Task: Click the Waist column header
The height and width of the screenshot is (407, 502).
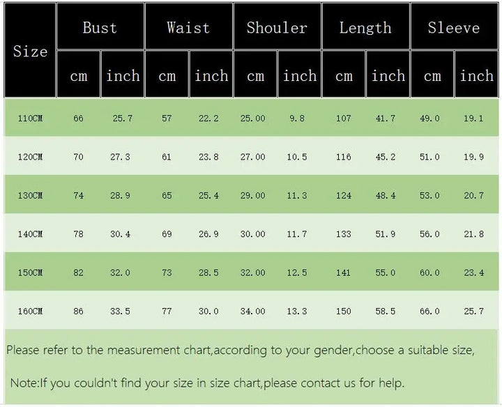Action: (188, 28)
